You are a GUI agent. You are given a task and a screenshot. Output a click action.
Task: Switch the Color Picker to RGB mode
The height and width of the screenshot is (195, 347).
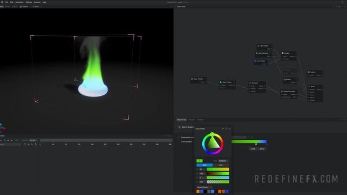pos(204,165)
